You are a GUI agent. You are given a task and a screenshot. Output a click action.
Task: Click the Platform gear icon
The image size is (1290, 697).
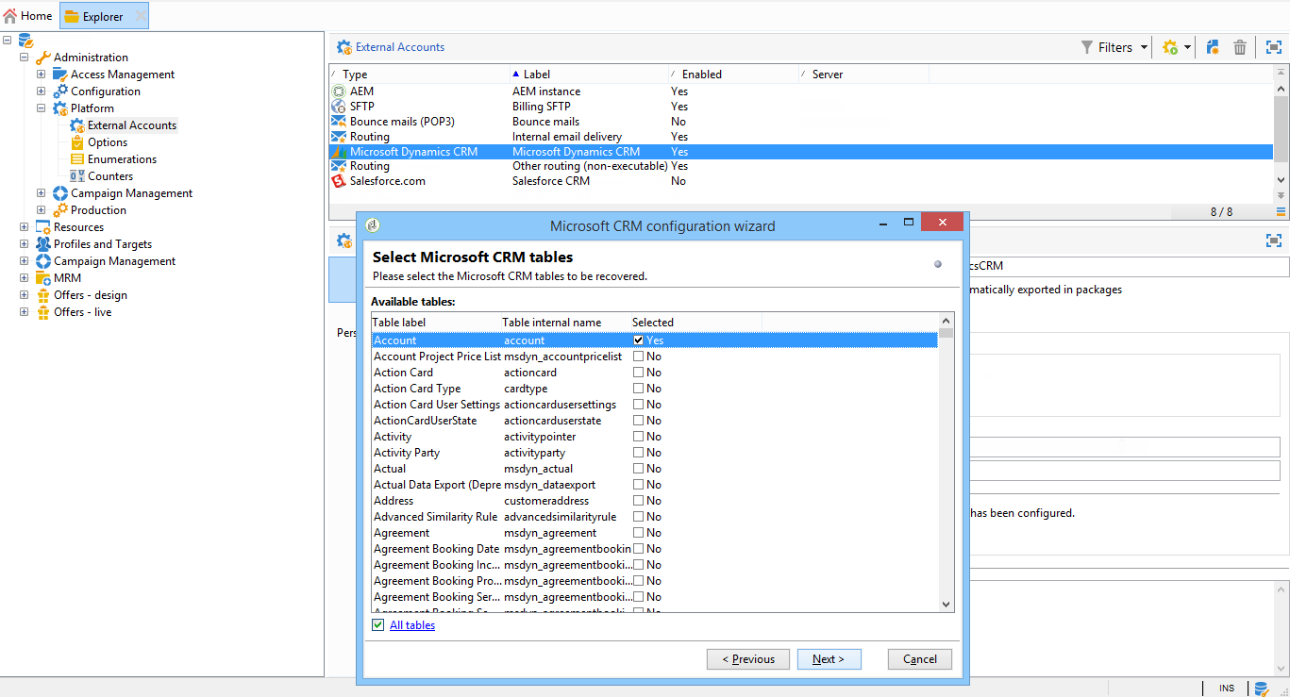(x=59, y=108)
